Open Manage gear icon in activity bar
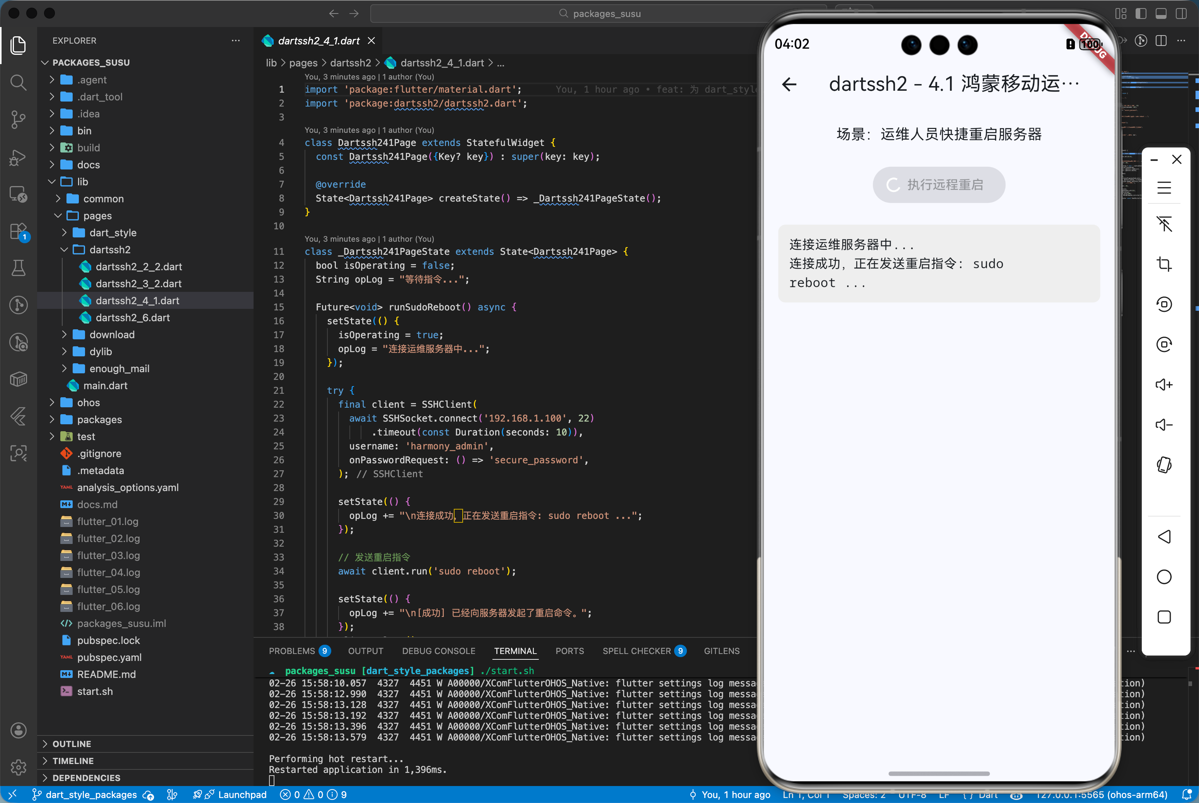The height and width of the screenshot is (803, 1199). [19, 767]
